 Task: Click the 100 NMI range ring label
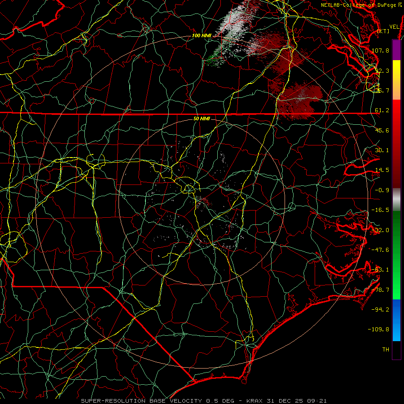pos(202,35)
